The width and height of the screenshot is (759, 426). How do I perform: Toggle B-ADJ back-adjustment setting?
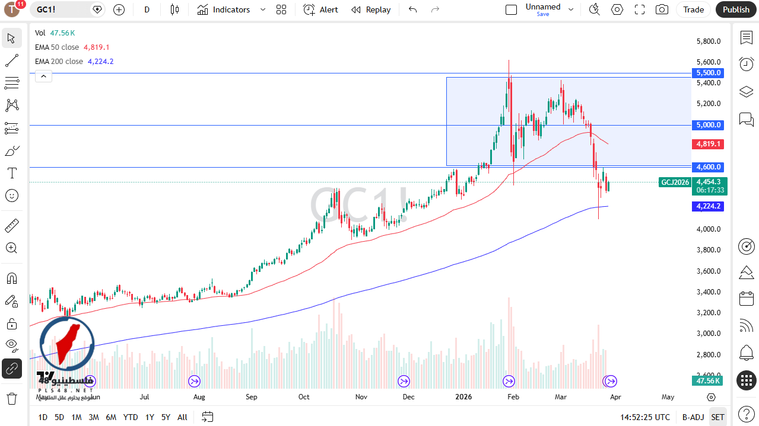pos(693,417)
